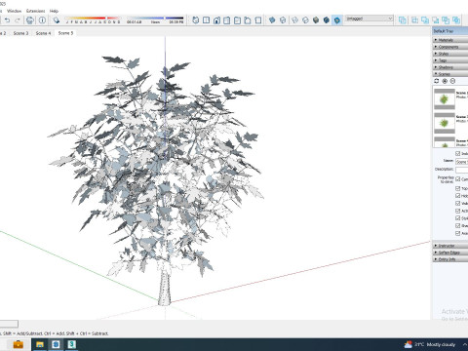The image size is (468, 351).
Task: Open the Help menu
Action: click(x=54, y=11)
